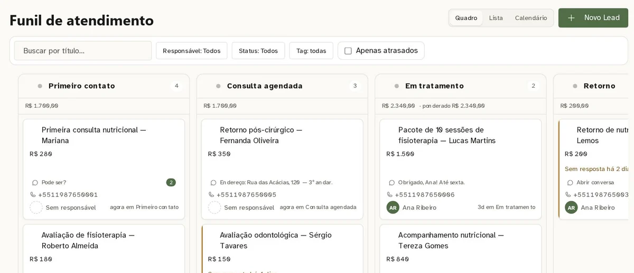Click the unread badge 2 on Mariana's card
The height and width of the screenshot is (273, 634).
[171, 183]
